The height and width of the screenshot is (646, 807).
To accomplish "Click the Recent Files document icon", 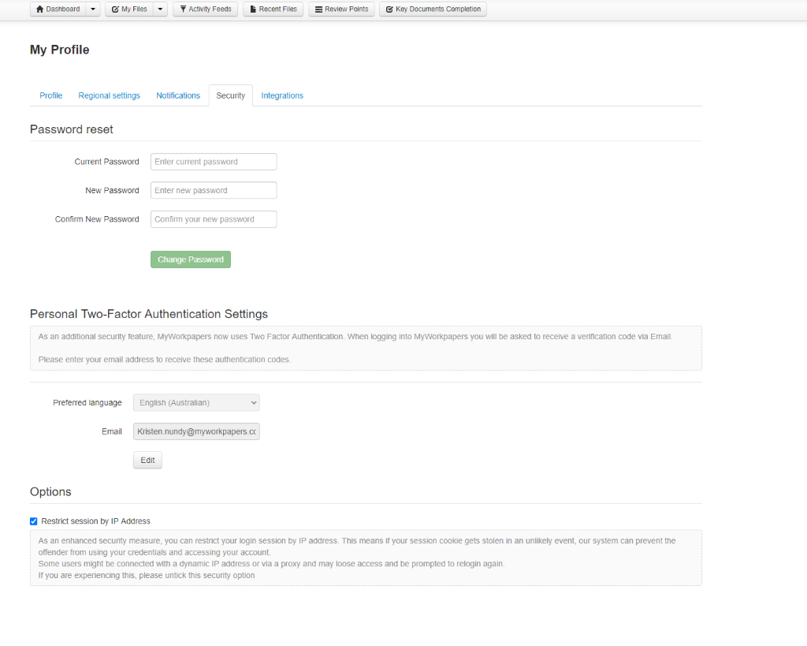I will (x=253, y=9).
